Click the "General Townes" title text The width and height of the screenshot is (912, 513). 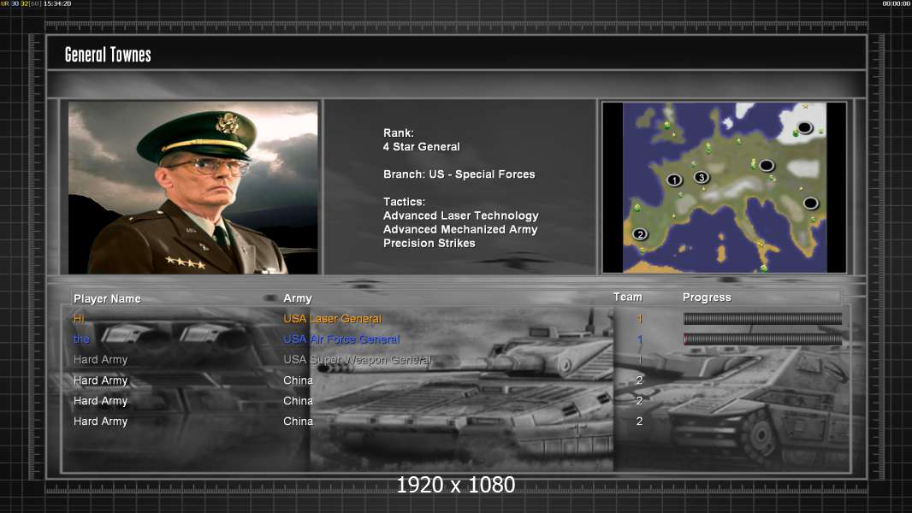[x=108, y=55]
